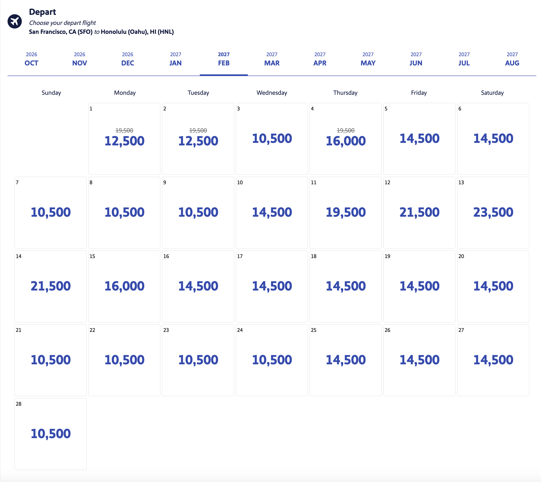Open the APR 2027 tab

(320, 59)
